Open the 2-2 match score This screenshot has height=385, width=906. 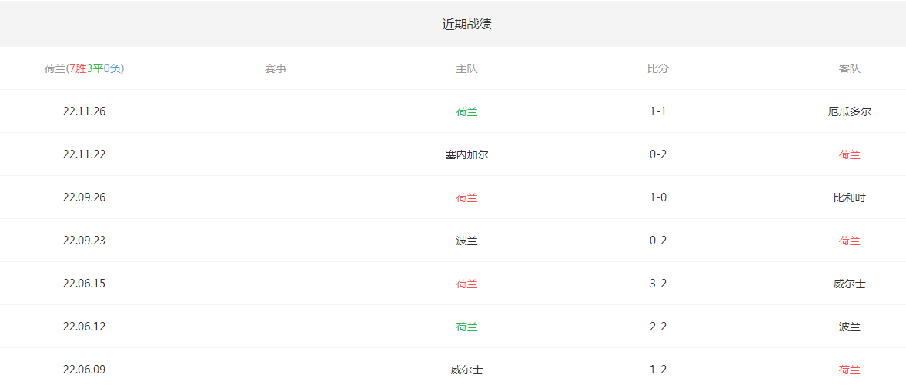(658, 327)
